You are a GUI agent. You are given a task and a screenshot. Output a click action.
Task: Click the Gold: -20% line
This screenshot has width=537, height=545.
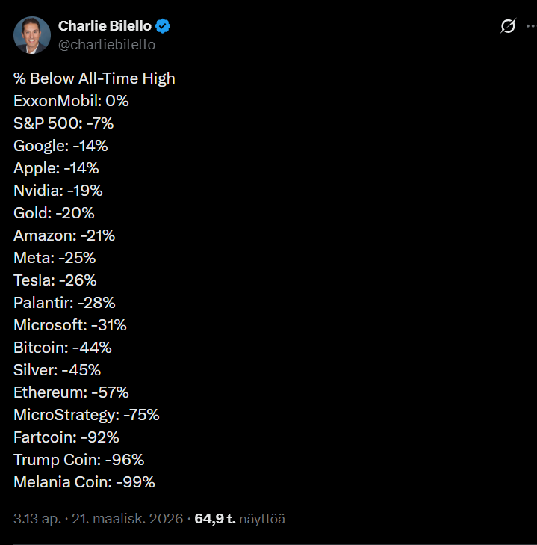click(54, 213)
